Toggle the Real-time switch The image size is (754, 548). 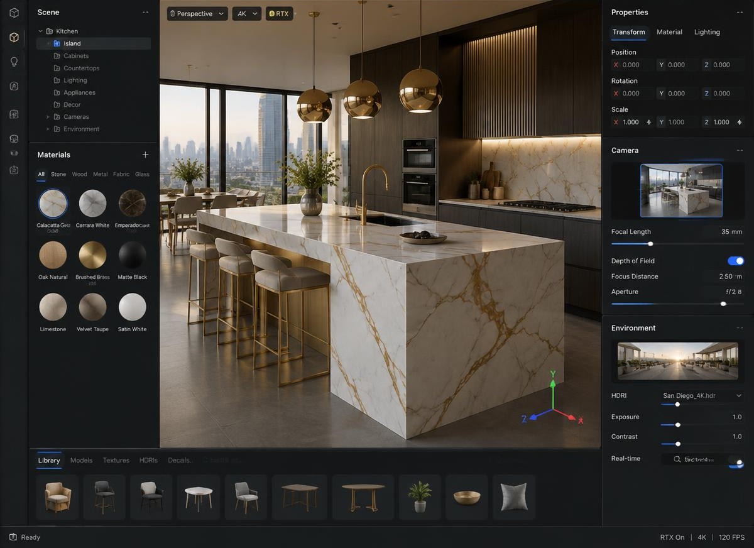pos(736,463)
